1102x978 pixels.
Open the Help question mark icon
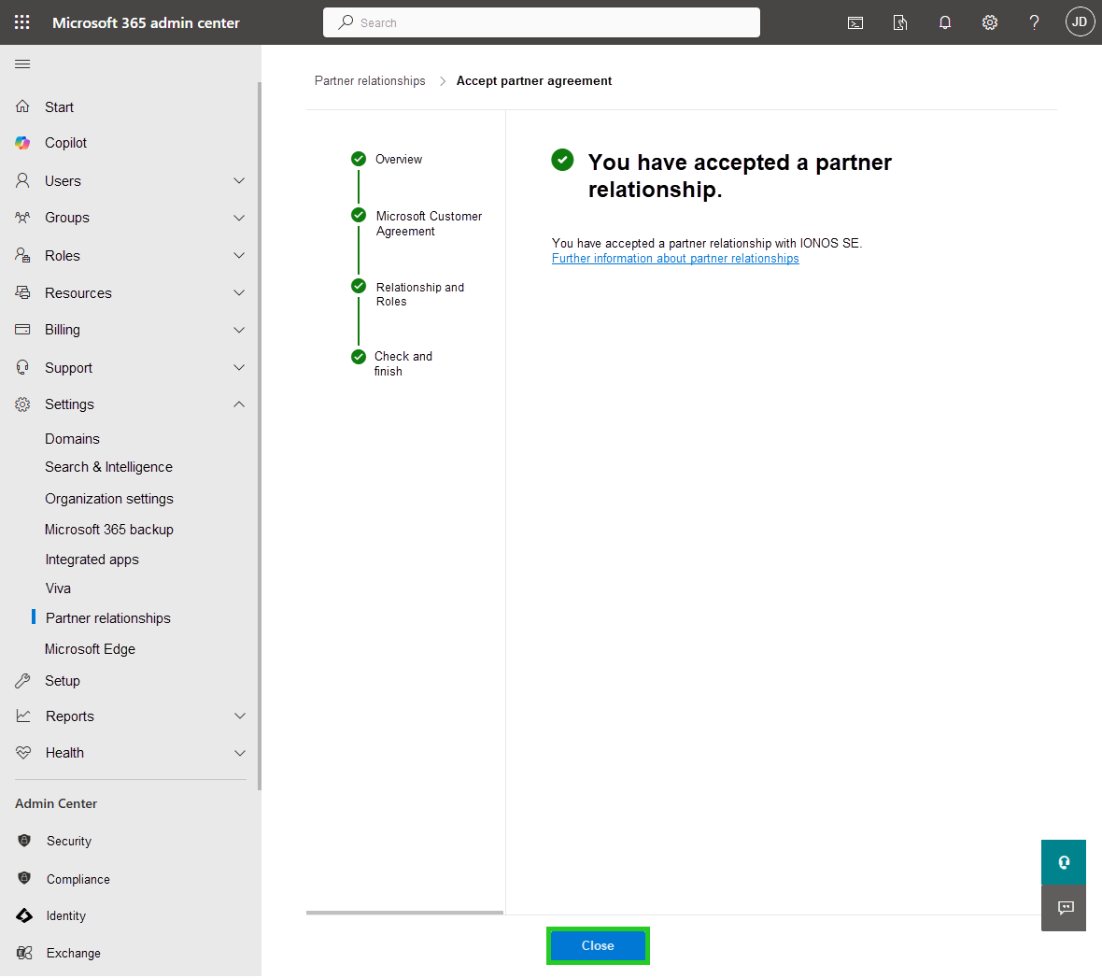click(x=1034, y=21)
